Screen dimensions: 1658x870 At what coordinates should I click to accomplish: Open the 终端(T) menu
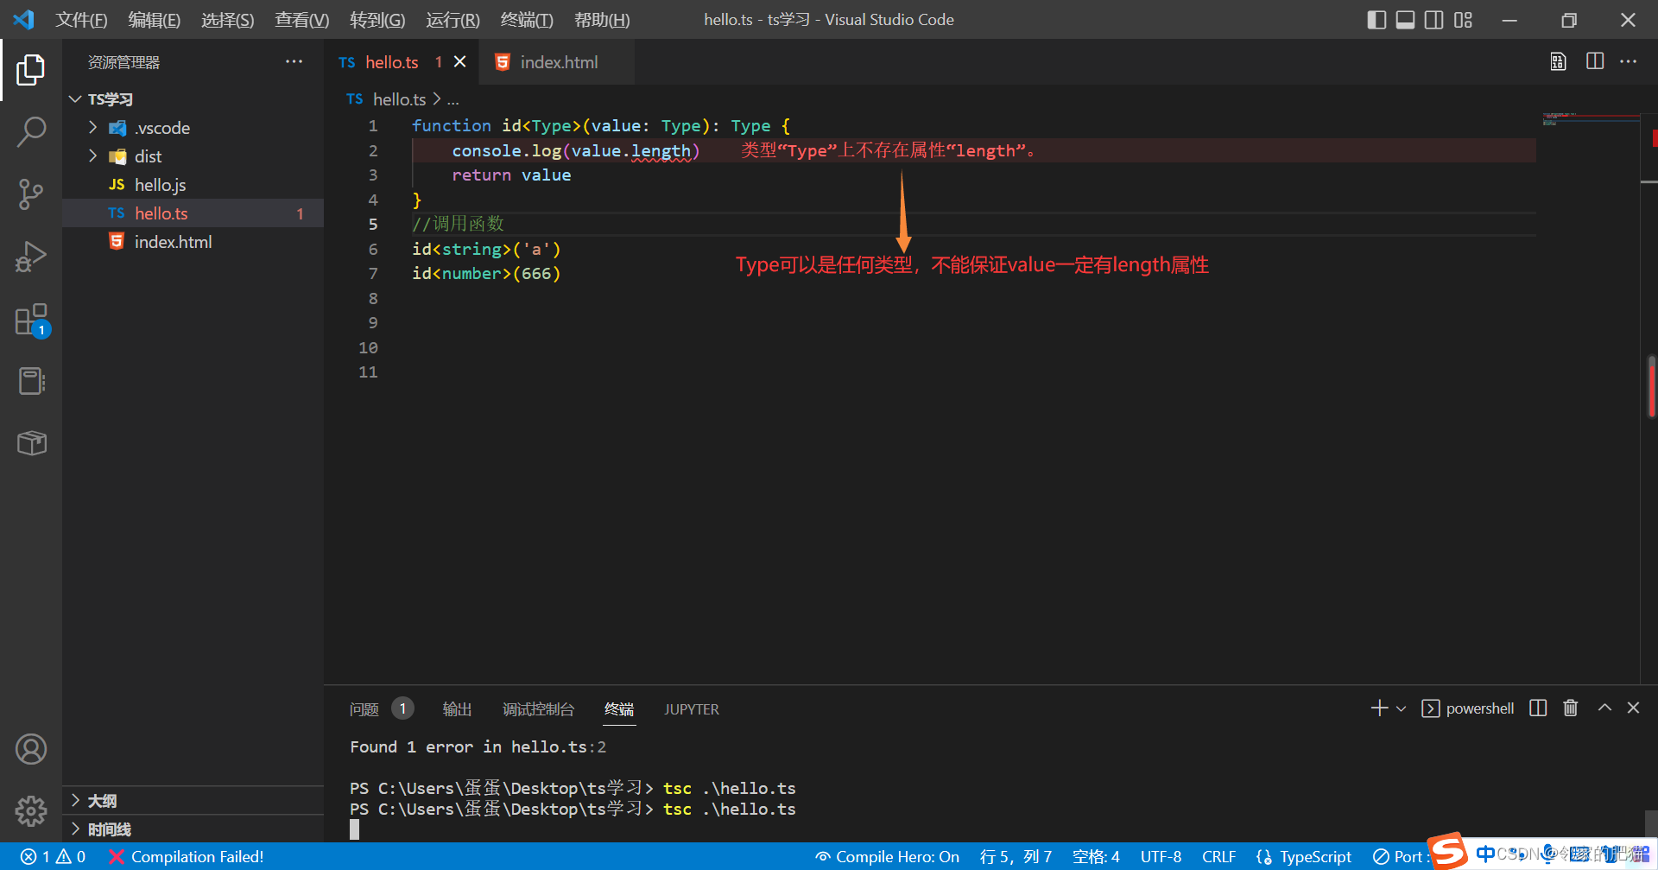pos(527,20)
